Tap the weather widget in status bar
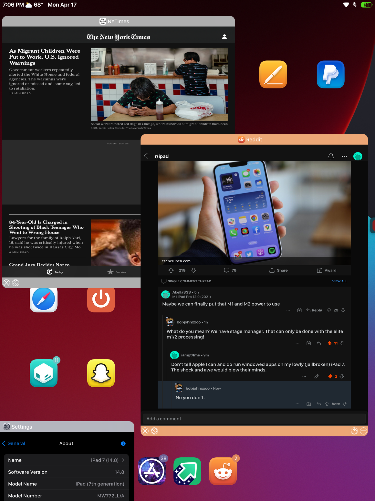375x501 pixels. point(34,5)
